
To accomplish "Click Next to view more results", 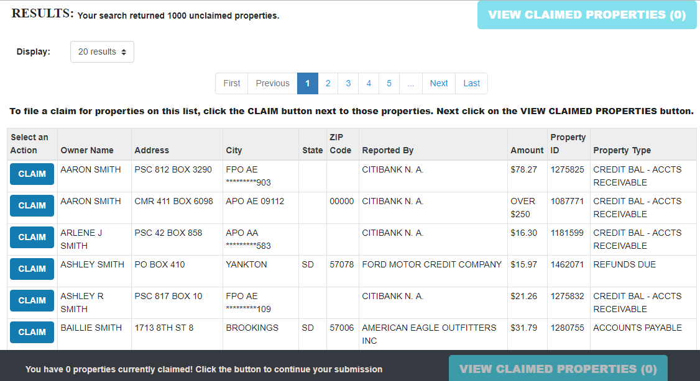I will [439, 83].
